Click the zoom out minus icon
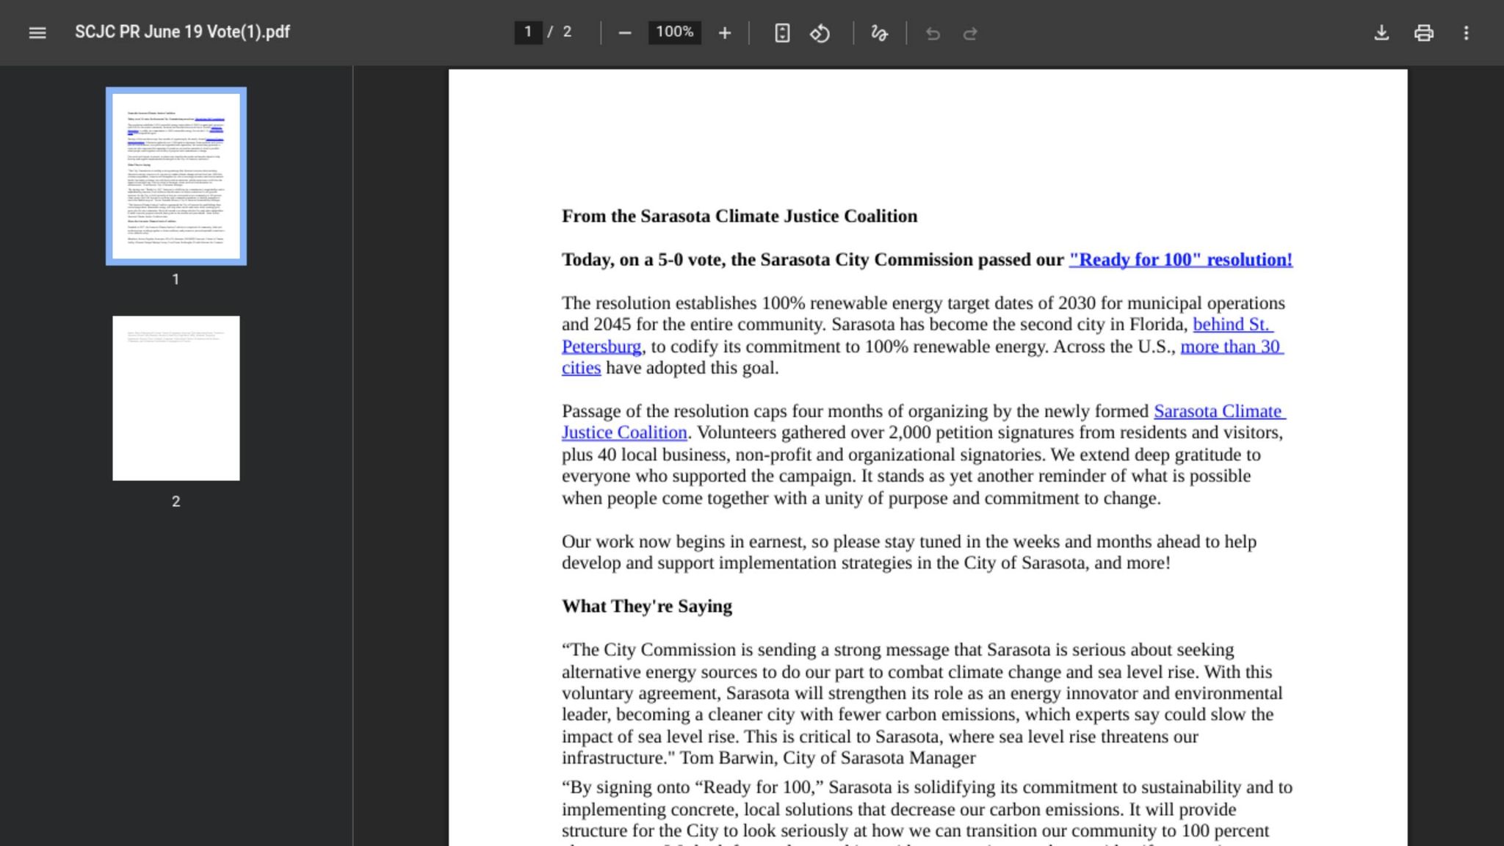Image resolution: width=1504 pixels, height=846 pixels. (x=624, y=32)
